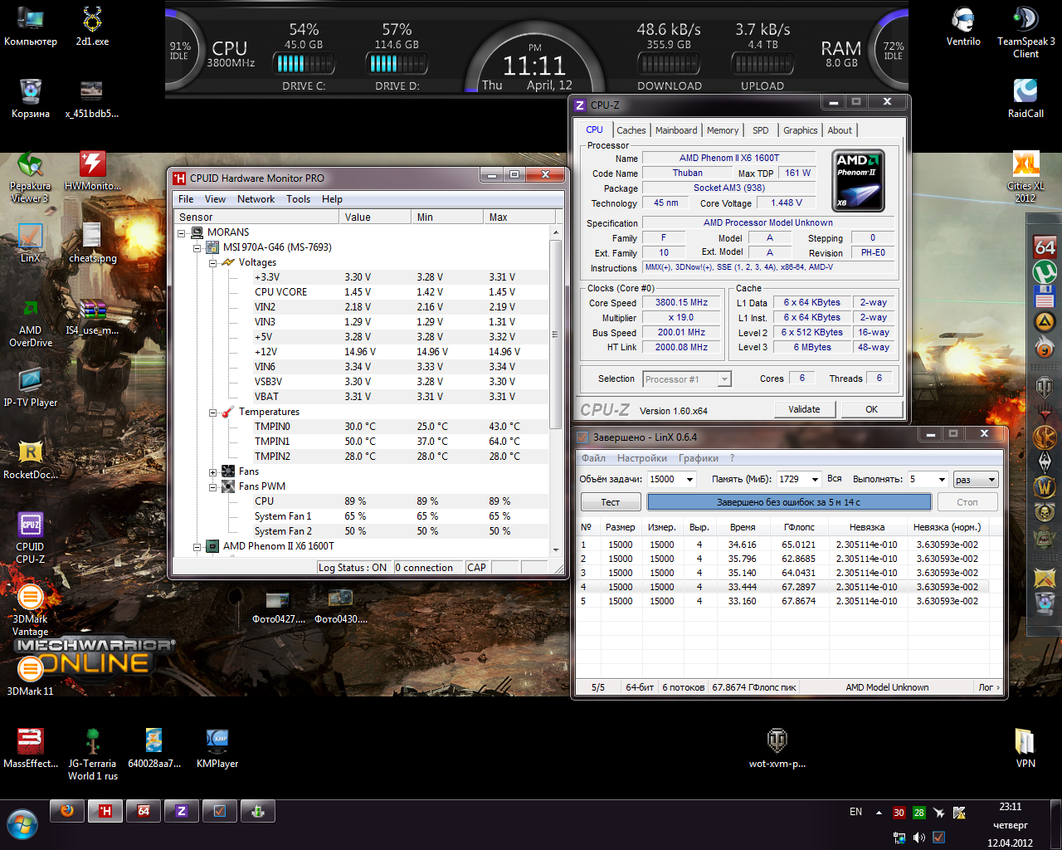Collapse the AMD Phenom II X6 1600T node

point(197,546)
